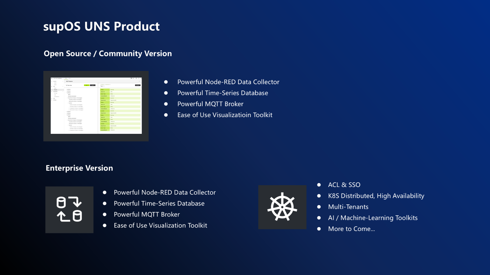The image size is (490, 275).
Task: Click the misspelled "Visualizatioin Toolkit" bullet
Action: (225, 115)
